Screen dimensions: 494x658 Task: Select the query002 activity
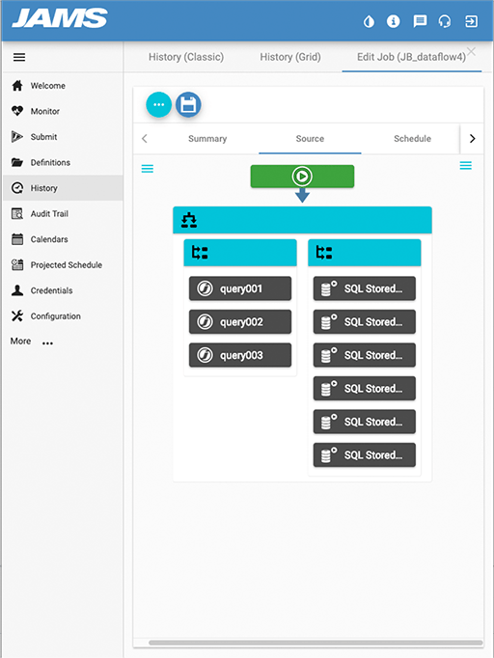coord(240,322)
